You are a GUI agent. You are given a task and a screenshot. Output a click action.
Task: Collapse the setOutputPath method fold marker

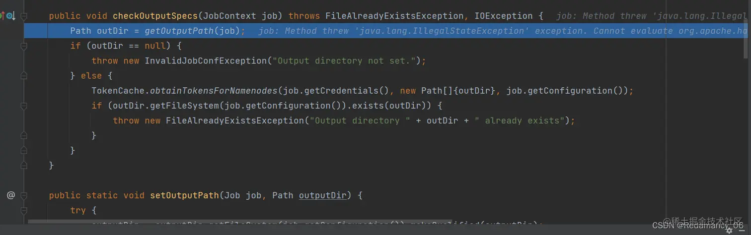click(x=24, y=195)
